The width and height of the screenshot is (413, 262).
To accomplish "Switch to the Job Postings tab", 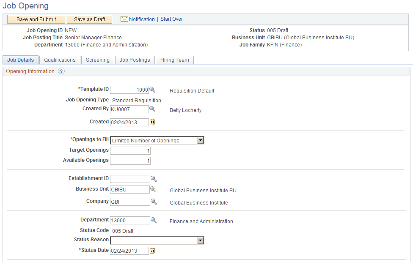I will click(135, 60).
